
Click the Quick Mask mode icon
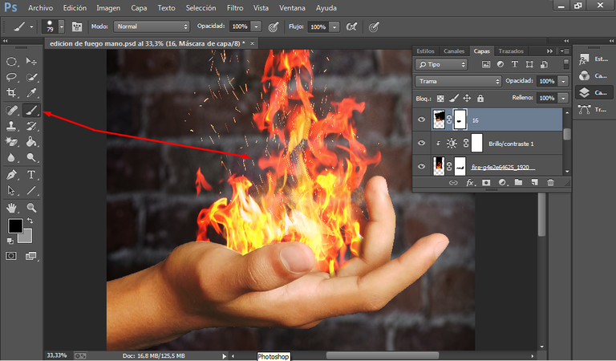coord(11,256)
